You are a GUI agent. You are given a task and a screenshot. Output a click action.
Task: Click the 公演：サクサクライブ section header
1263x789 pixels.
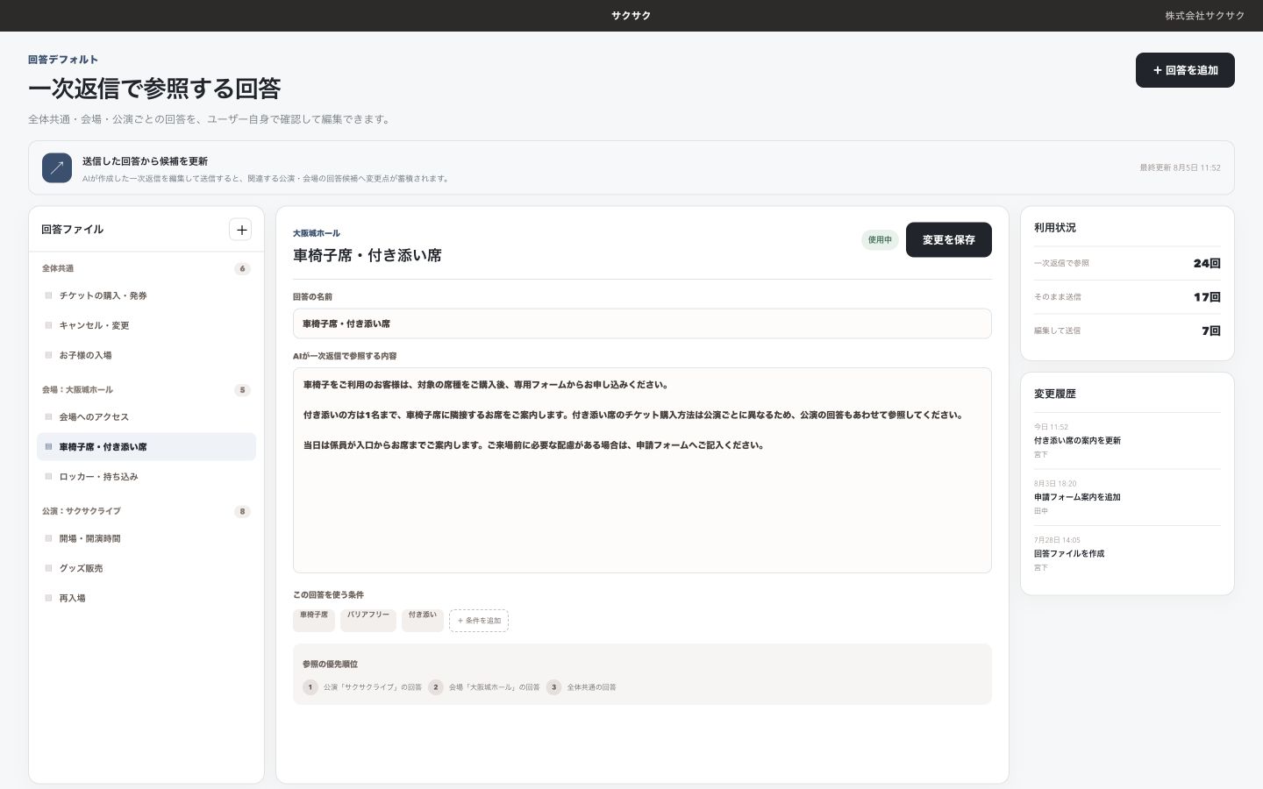click(82, 511)
